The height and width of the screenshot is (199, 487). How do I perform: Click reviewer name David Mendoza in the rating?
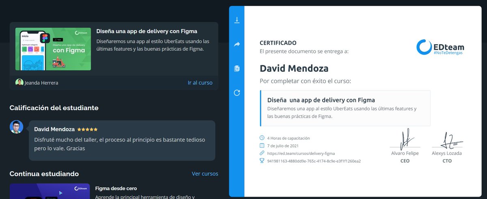54,129
